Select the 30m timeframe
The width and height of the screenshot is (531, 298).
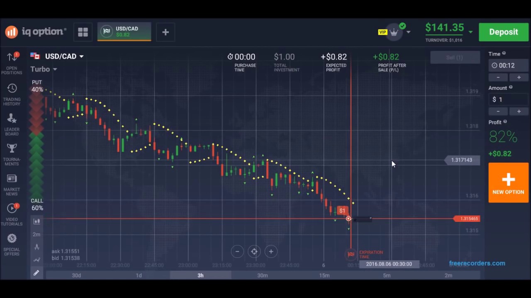point(263,275)
